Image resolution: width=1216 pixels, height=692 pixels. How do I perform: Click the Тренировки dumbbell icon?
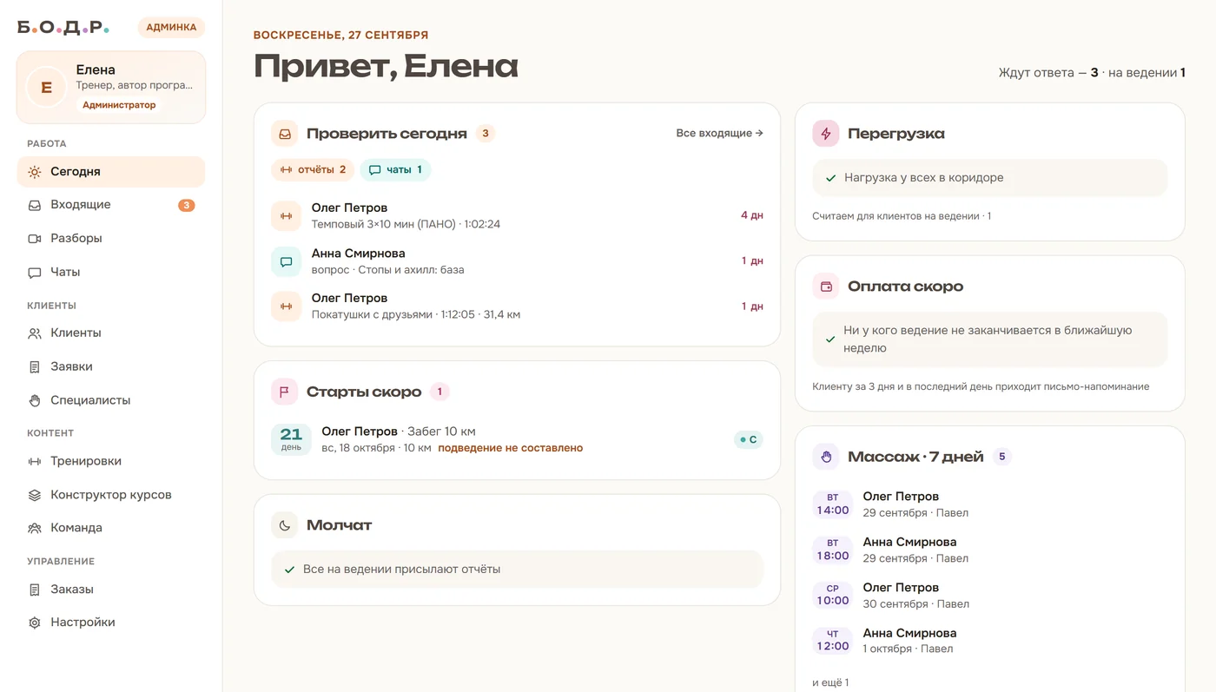click(x=35, y=462)
